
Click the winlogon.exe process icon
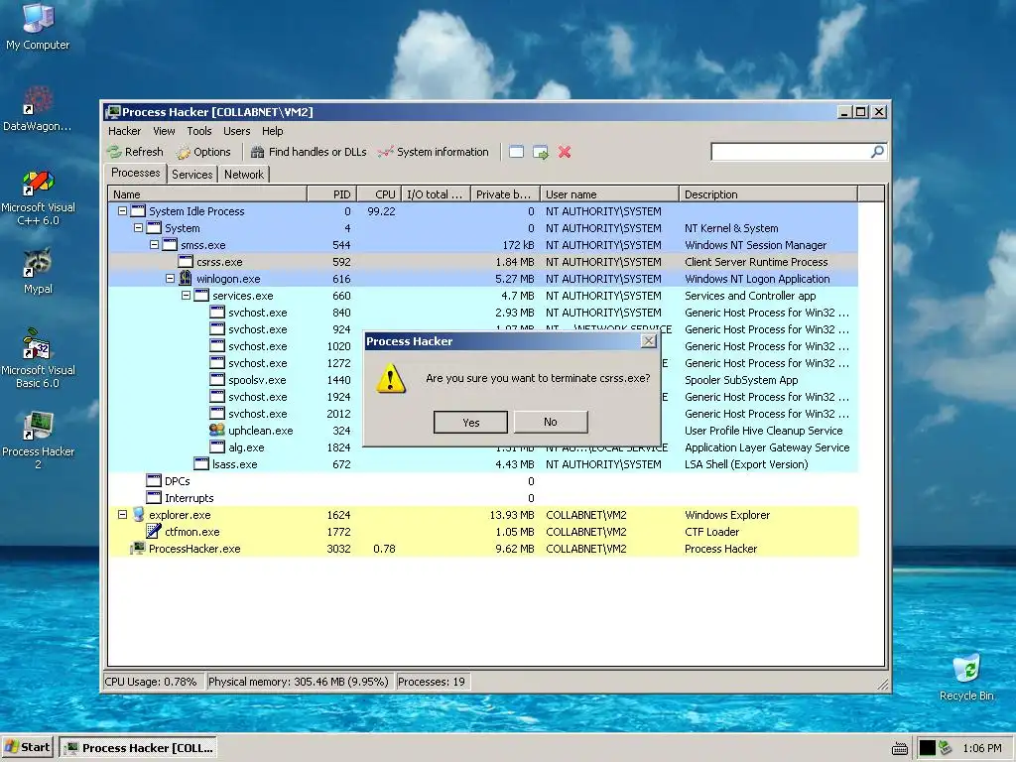pyautogui.click(x=186, y=279)
